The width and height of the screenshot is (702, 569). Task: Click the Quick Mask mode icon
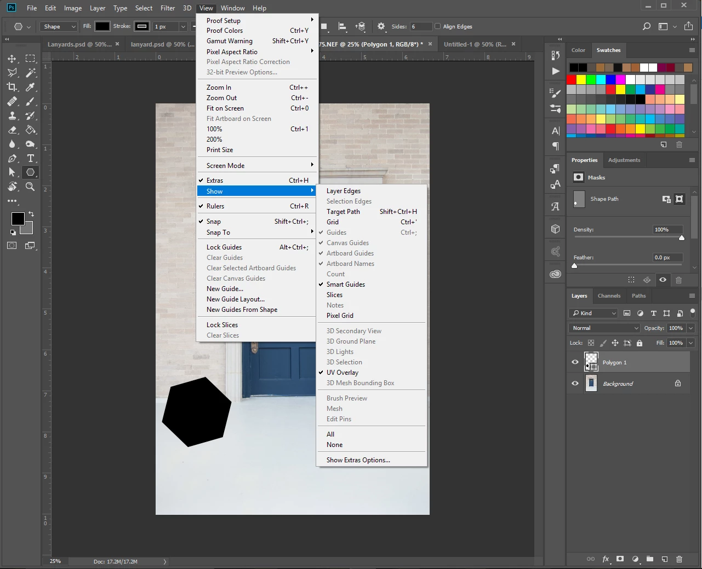point(12,246)
